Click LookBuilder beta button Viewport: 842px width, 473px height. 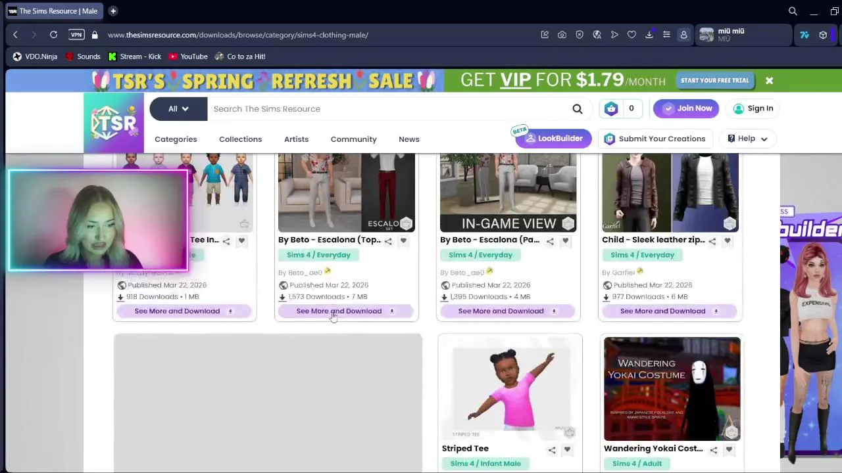tap(553, 139)
